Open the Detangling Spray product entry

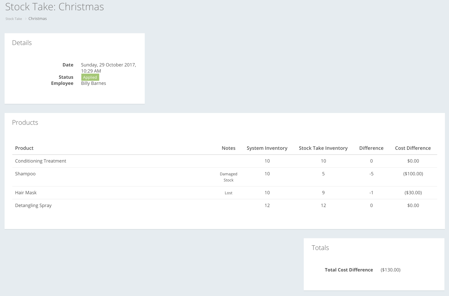coord(33,205)
